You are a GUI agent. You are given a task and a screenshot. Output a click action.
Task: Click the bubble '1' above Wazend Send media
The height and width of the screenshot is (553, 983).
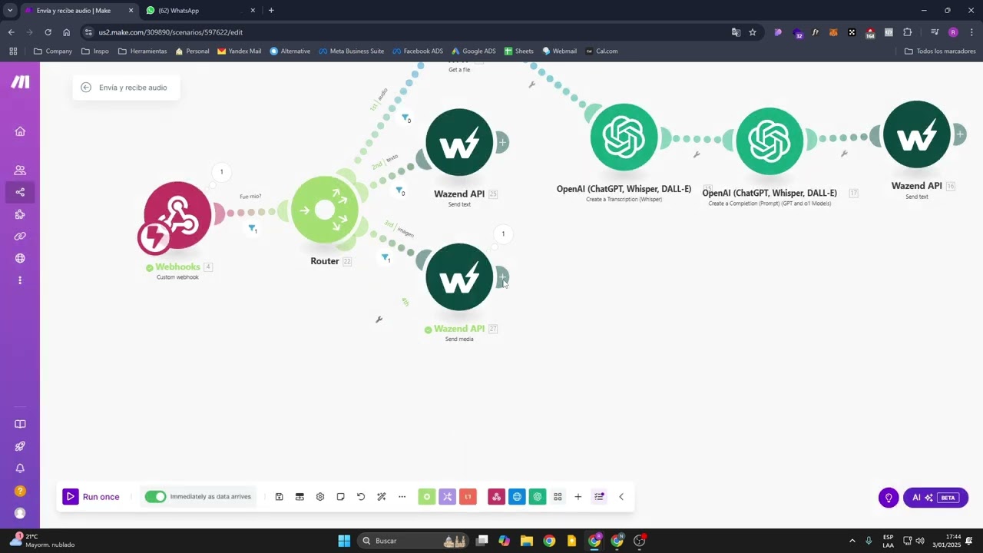(503, 233)
